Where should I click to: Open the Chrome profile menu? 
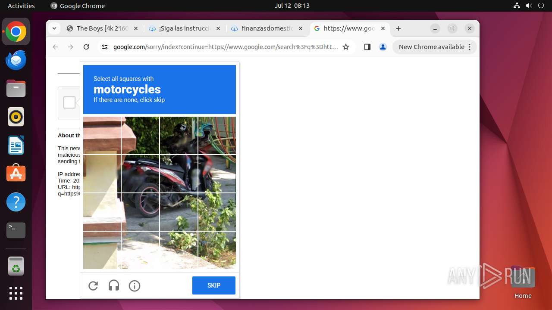pos(383,47)
